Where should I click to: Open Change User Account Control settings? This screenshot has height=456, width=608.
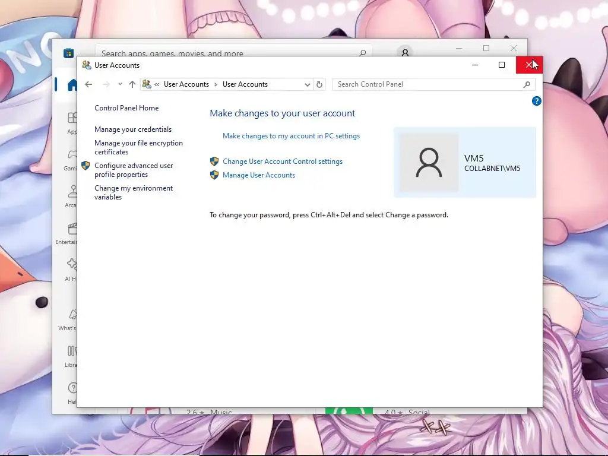point(283,161)
